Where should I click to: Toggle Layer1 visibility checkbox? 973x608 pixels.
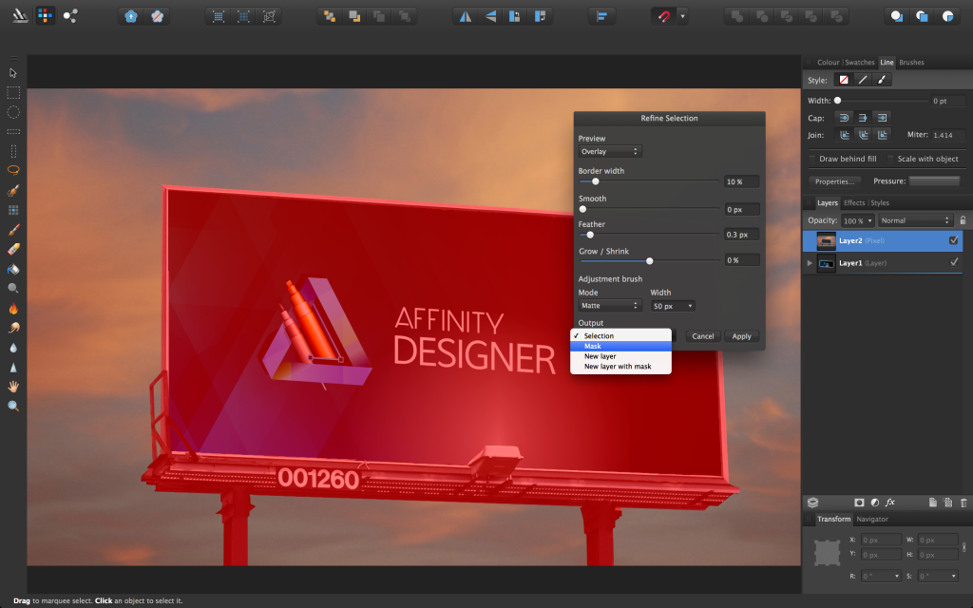click(x=954, y=262)
